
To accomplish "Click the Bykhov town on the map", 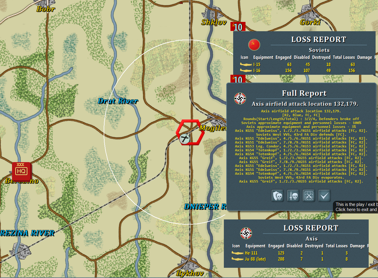I will pyautogui.click(x=189, y=264).
